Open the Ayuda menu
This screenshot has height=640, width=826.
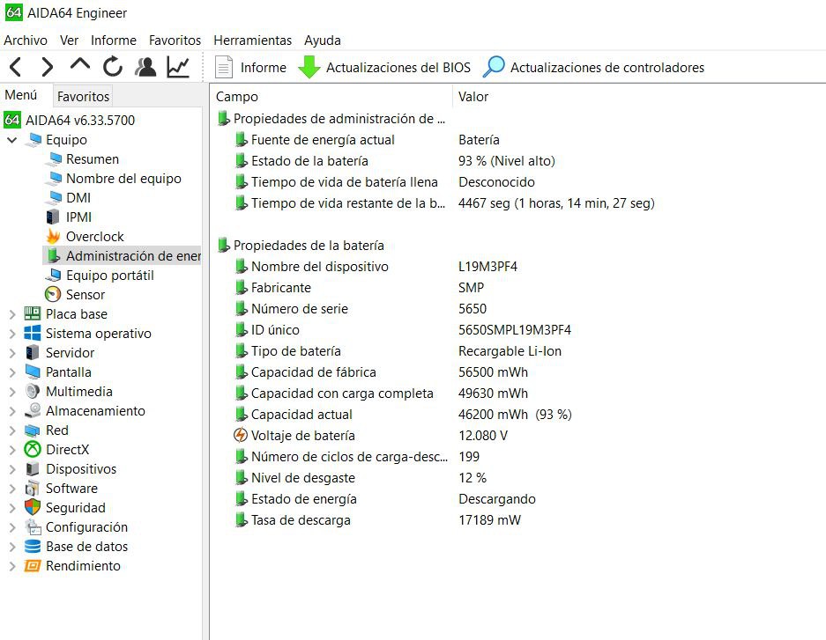[323, 40]
